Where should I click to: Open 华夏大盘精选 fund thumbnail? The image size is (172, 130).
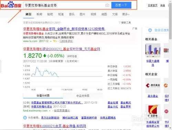click(x=153, y=51)
